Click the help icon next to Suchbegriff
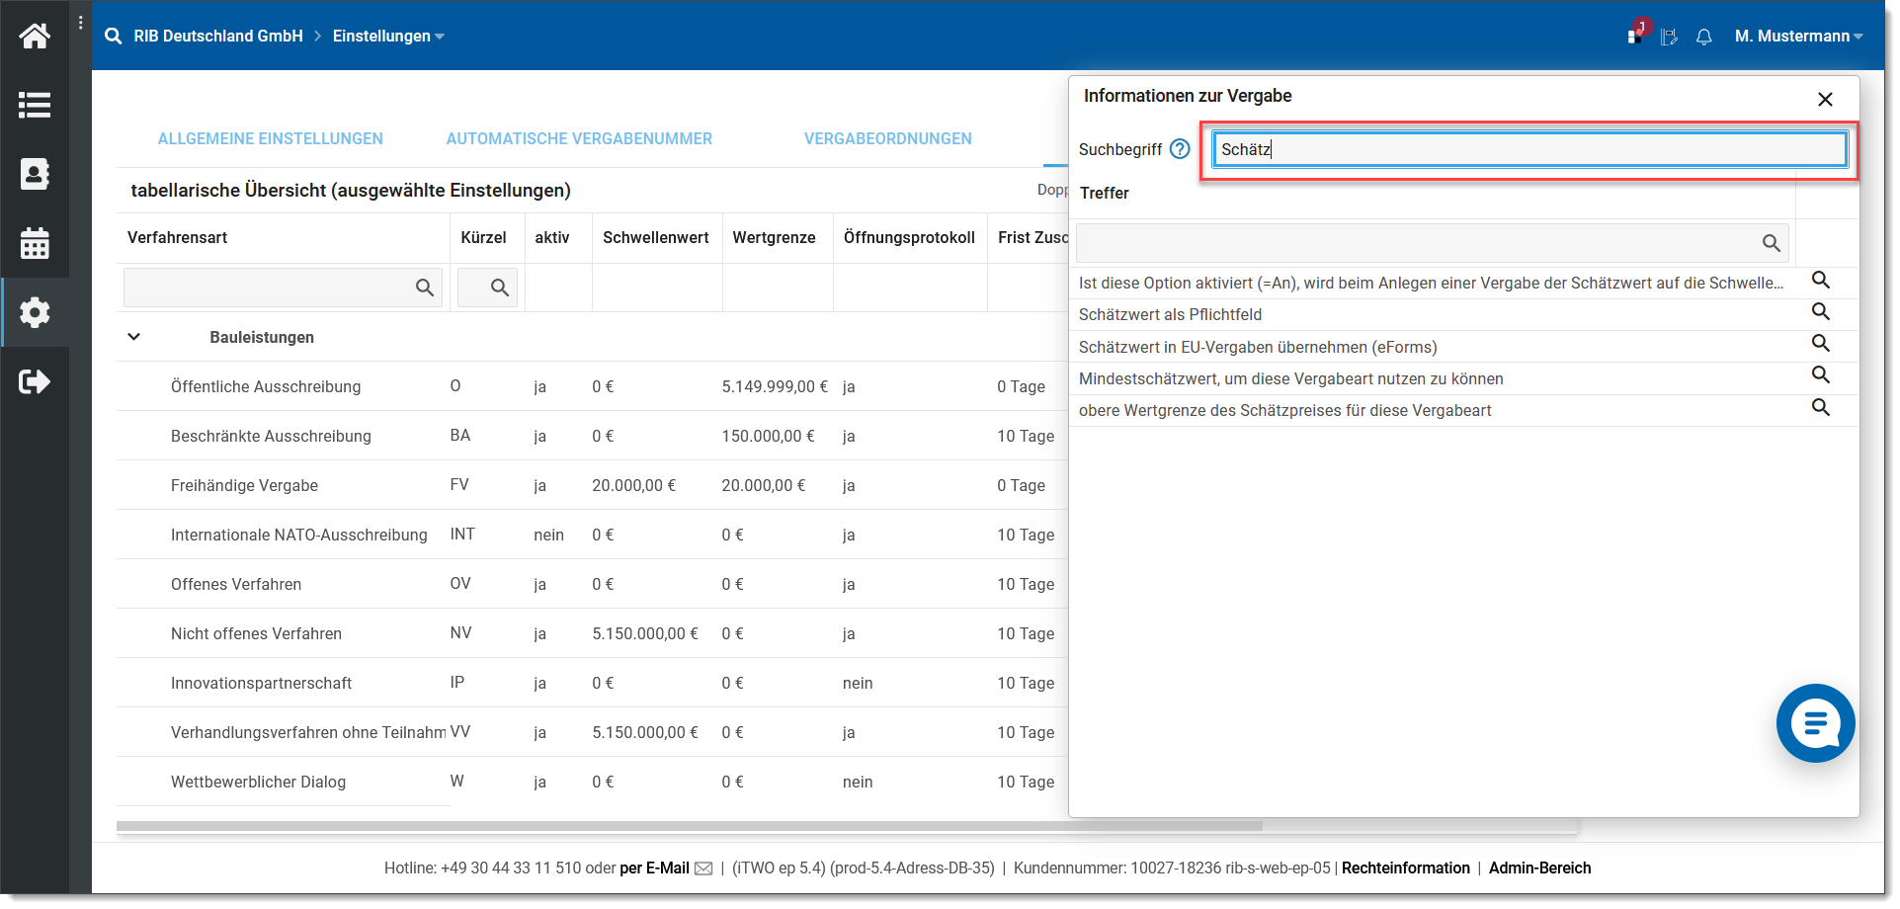Screen dimensions: 1900x909 click(x=1180, y=149)
